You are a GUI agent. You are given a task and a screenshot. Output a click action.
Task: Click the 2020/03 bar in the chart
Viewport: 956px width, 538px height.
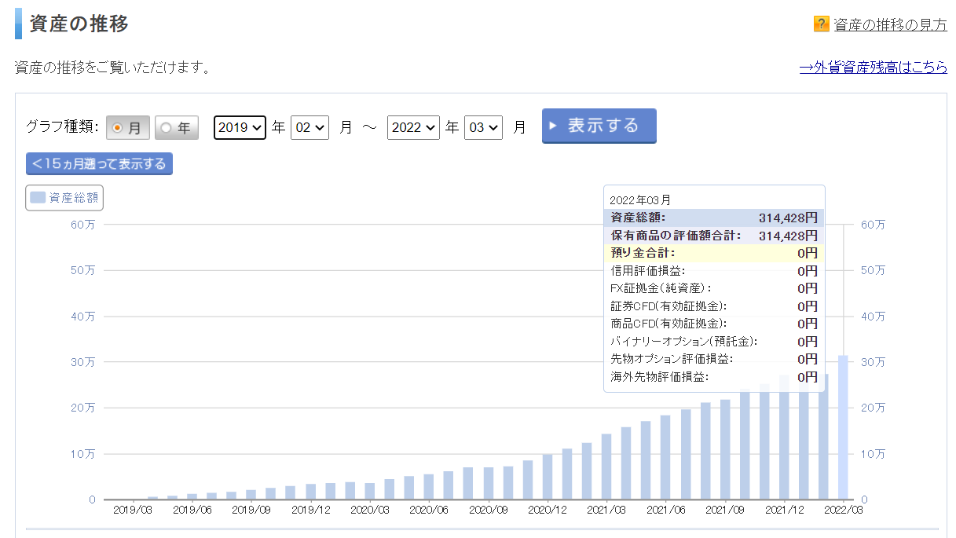tap(370, 491)
